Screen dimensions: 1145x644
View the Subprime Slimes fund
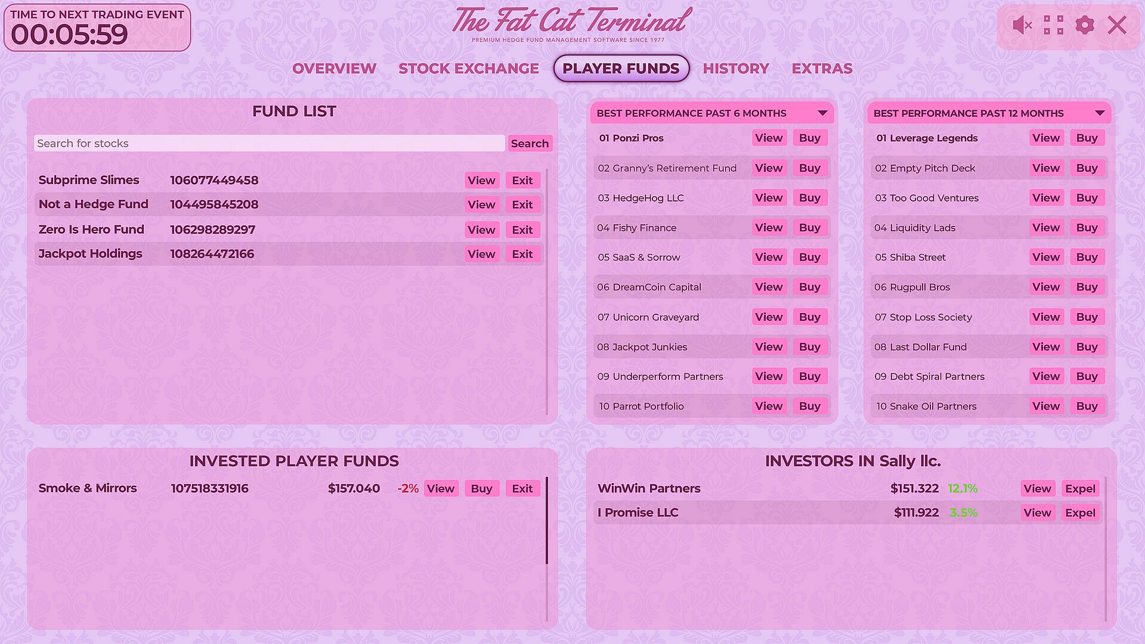(481, 181)
